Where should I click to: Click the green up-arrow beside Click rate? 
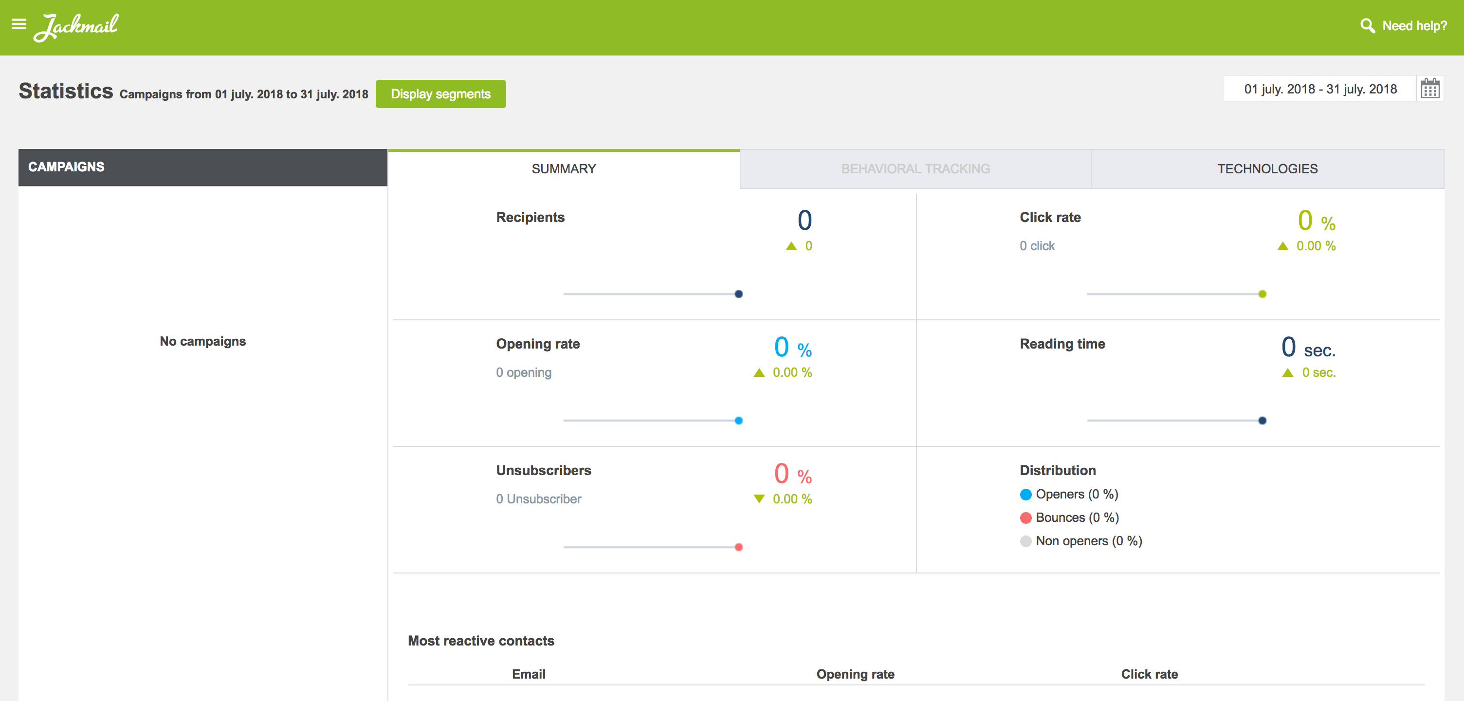1283,246
